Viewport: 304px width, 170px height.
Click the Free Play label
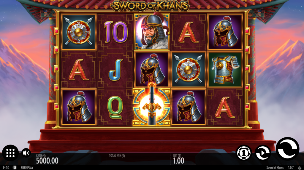tap(27, 168)
